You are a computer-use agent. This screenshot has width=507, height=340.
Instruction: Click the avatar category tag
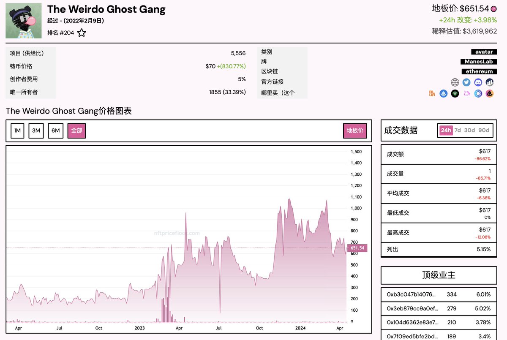click(484, 52)
